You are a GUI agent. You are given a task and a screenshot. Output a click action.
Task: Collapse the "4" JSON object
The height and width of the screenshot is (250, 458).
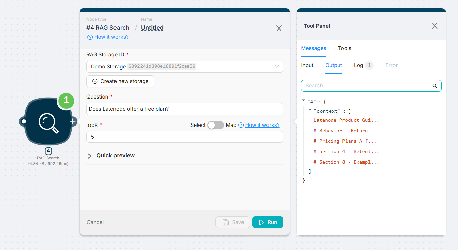303,100
